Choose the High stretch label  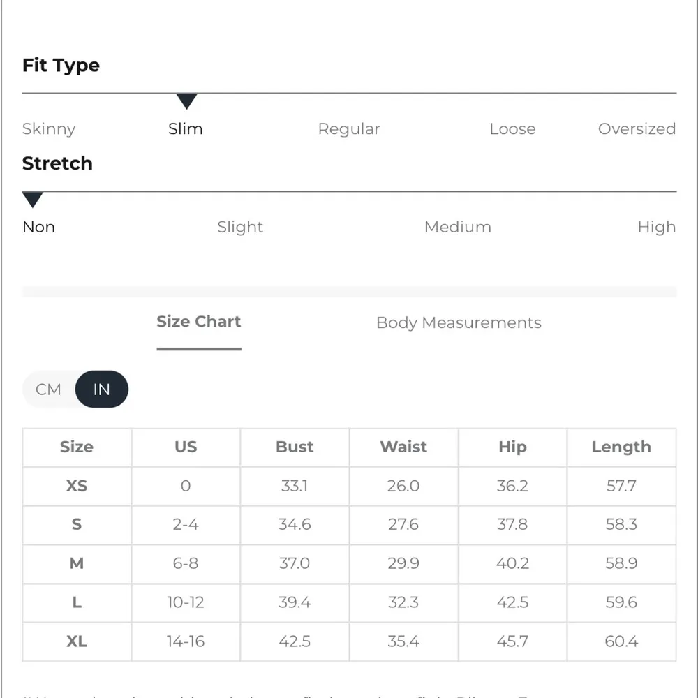click(656, 227)
